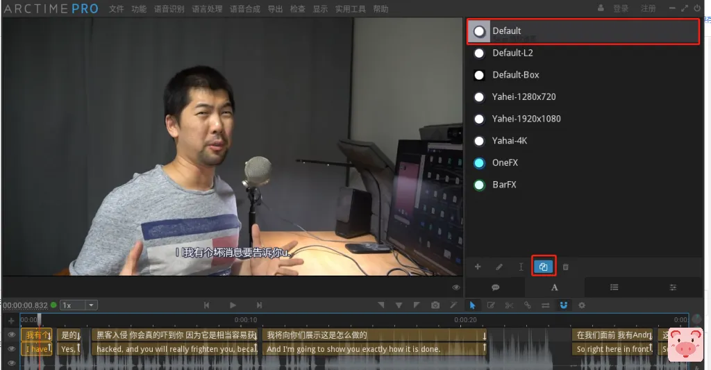The image size is (711, 370).
Task: Open timeline settings gear icon
Action: pos(582,305)
